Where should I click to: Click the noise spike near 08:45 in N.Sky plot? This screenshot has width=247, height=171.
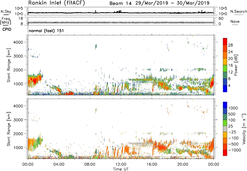pos(95,11)
